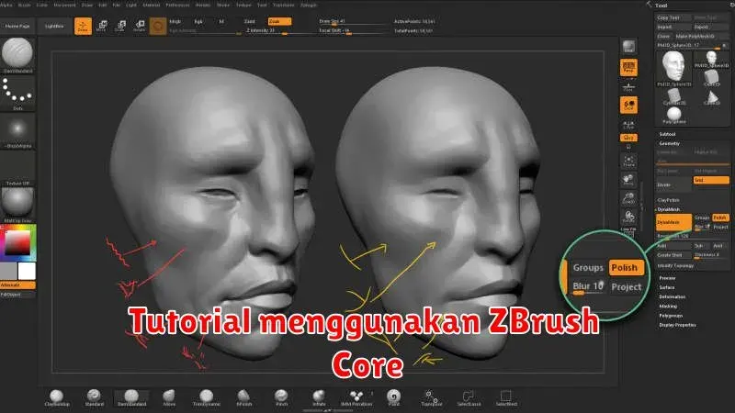Click the Rotate view navigation icon
This screenshot has width=735, height=413.
[x=628, y=217]
